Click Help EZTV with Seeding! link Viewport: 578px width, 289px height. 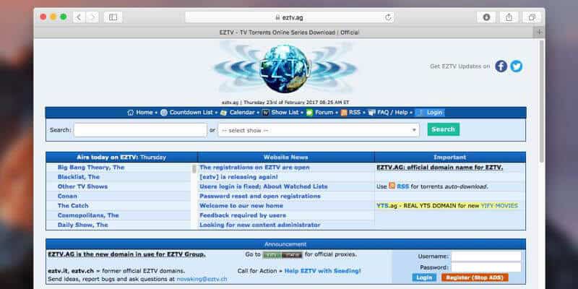(322, 271)
